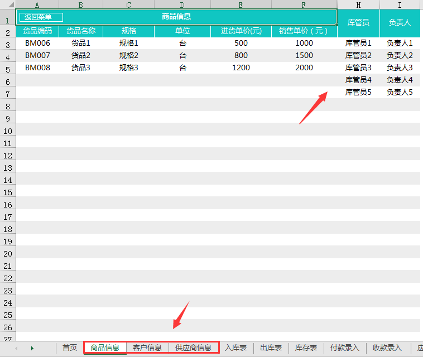Click the 进货单价(元) header cell
Image resolution: width=423 pixels, height=357 pixels.
[x=241, y=31]
